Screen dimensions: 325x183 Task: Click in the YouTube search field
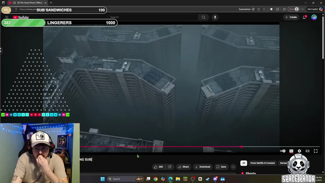click(x=154, y=17)
